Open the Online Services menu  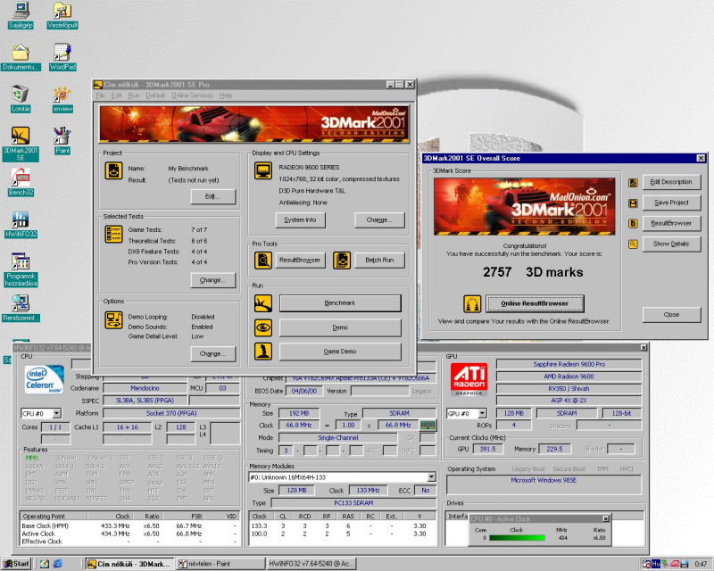[192, 95]
